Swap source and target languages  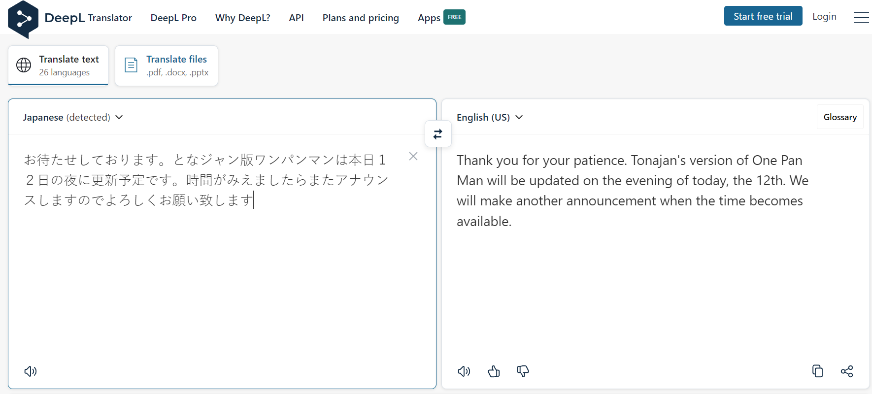pyautogui.click(x=438, y=134)
